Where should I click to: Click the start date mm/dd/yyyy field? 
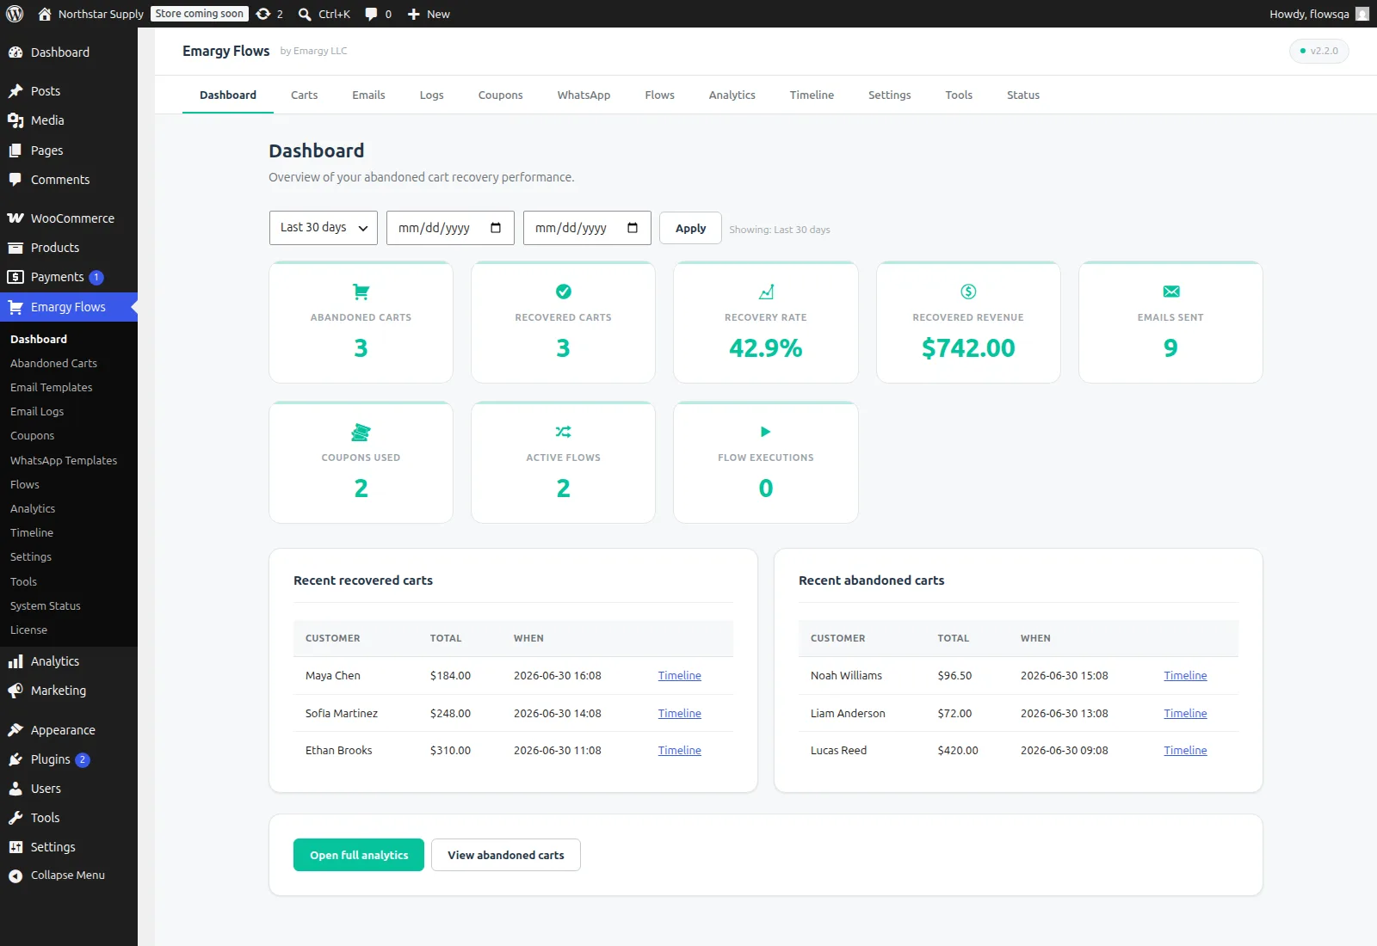[x=450, y=228]
